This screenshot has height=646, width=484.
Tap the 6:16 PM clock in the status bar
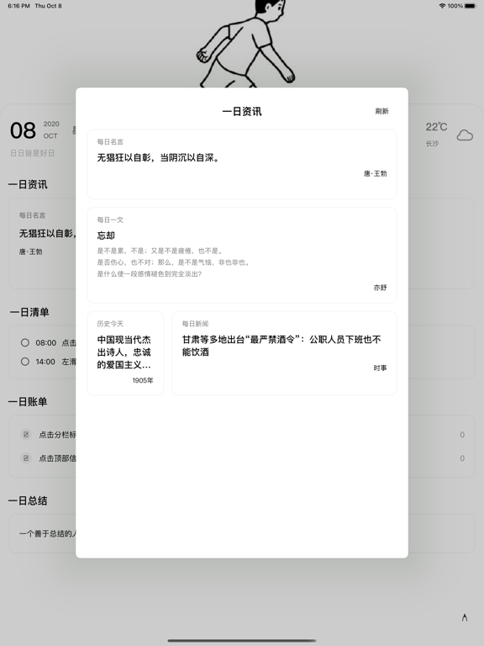18,6
